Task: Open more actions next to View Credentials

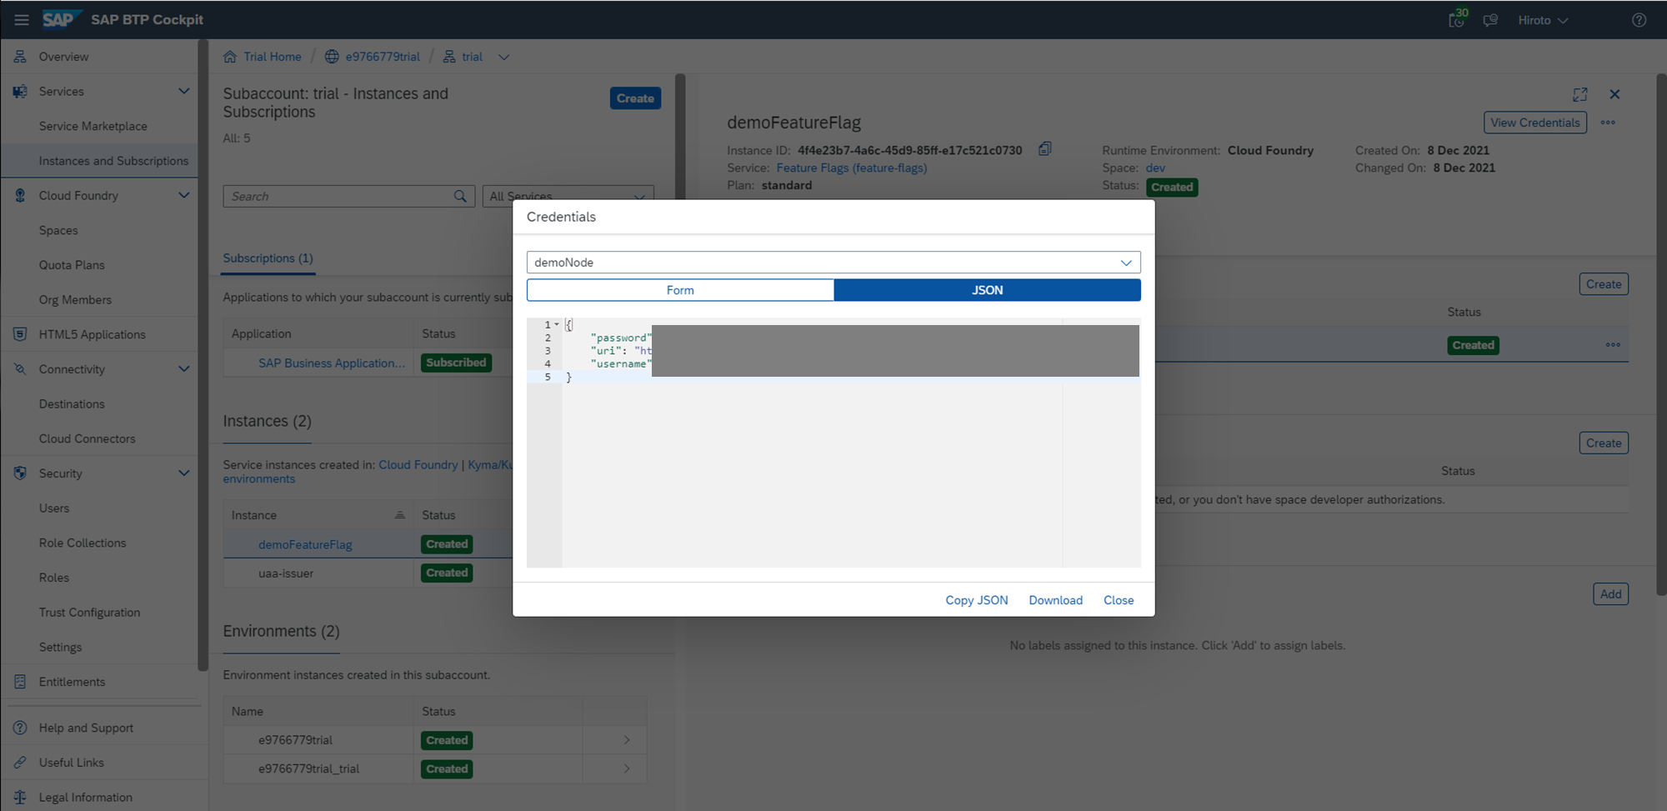Action: (x=1608, y=123)
